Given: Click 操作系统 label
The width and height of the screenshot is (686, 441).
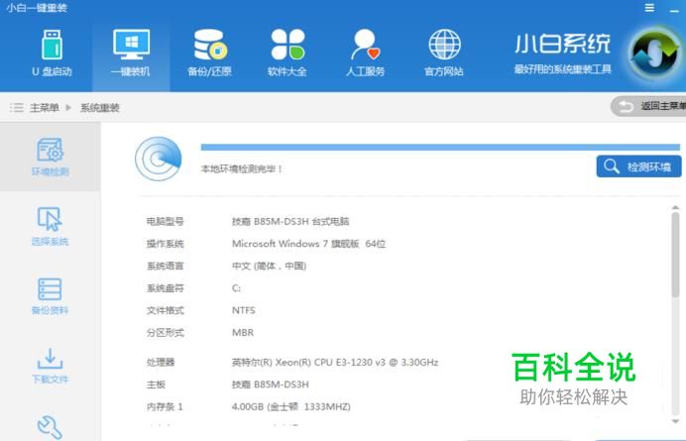Looking at the screenshot, I should pos(165,244).
